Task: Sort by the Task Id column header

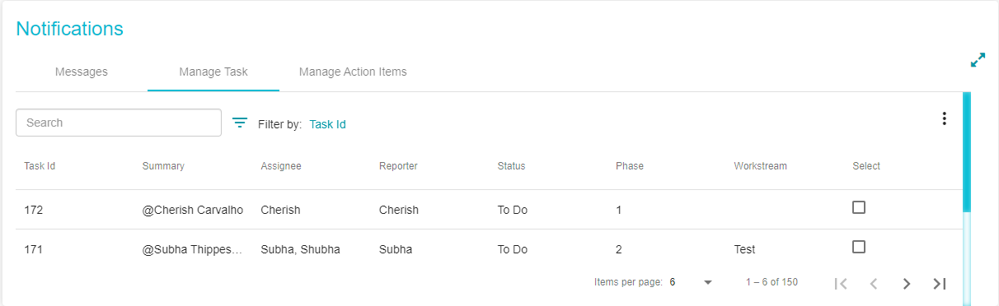Action: (x=40, y=166)
